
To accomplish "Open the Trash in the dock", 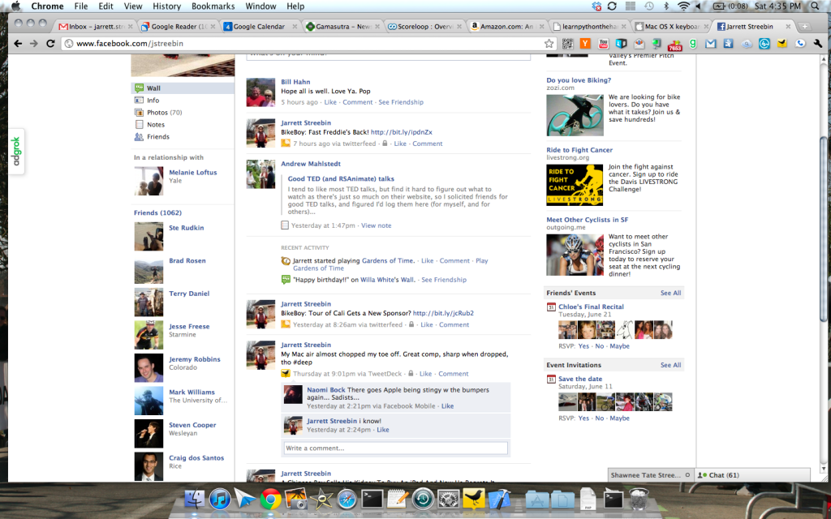I will 639,499.
